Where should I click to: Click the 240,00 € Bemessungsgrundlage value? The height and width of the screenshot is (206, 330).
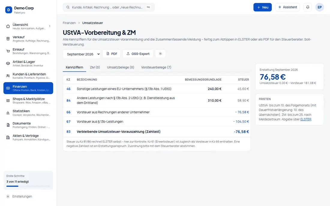click(x=214, y=89)
